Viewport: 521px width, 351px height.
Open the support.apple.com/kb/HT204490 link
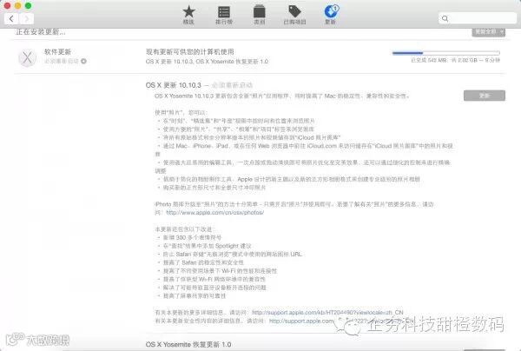click(x=327, y=313)
